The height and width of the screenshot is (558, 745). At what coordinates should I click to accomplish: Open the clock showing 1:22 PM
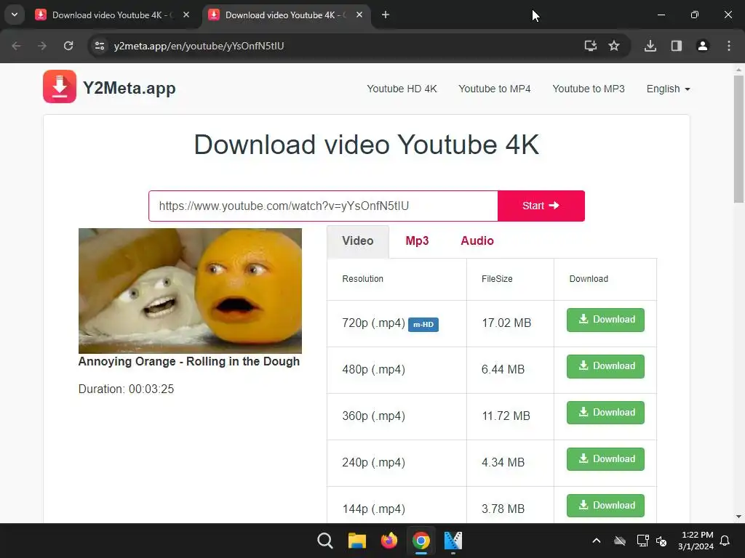point(696,541)
